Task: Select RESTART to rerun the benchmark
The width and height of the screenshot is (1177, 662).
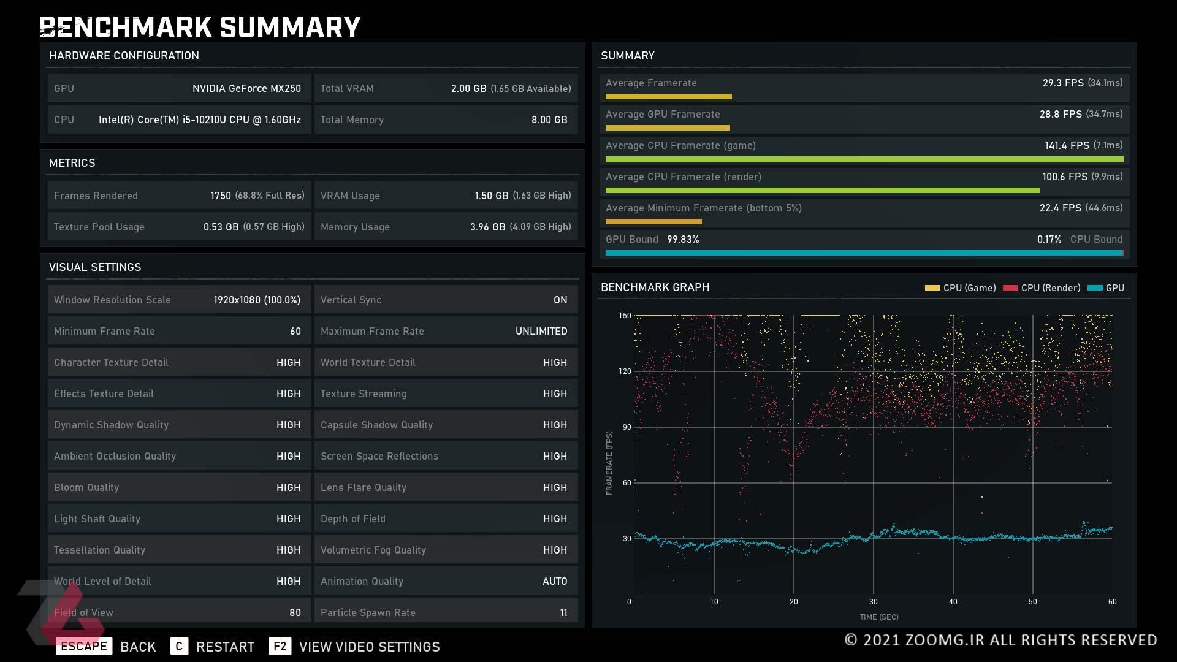Action: 225,647
